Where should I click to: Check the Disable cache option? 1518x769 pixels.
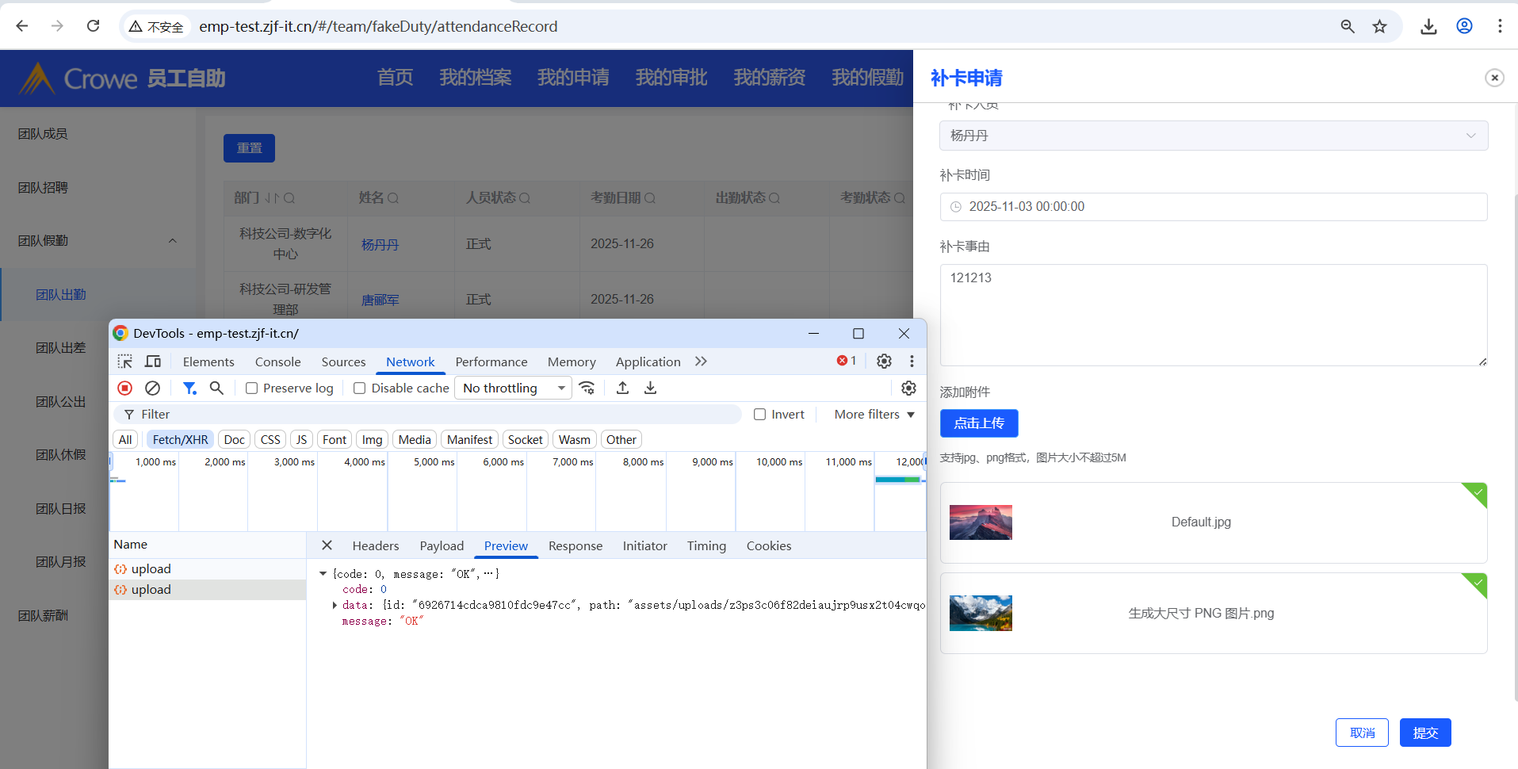pyautogui.click(x=360, y=388)
